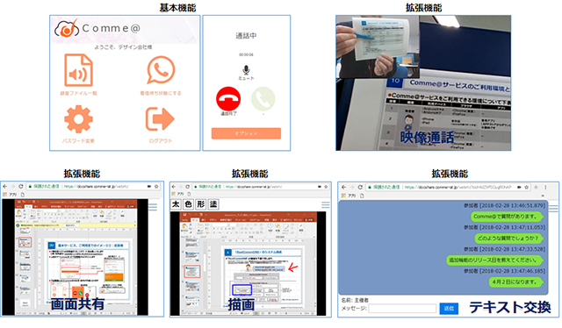Image resolution: width=562 pixels, height=328 pixels.
Task: Select the 太 line thickness tool
Action: tap(176, 204)
